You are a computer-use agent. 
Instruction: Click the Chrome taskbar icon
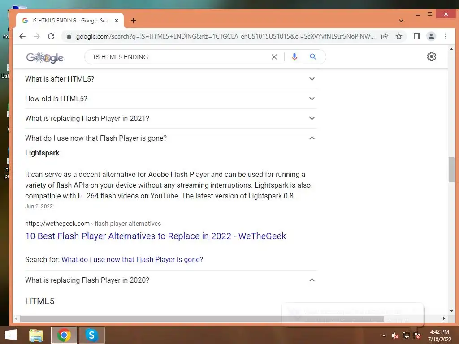[64, 335]
